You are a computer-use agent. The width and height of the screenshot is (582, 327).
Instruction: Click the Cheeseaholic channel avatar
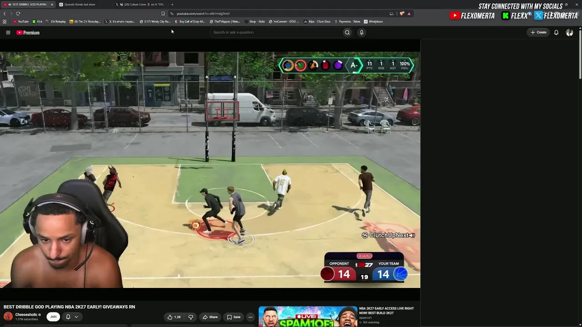8,317
